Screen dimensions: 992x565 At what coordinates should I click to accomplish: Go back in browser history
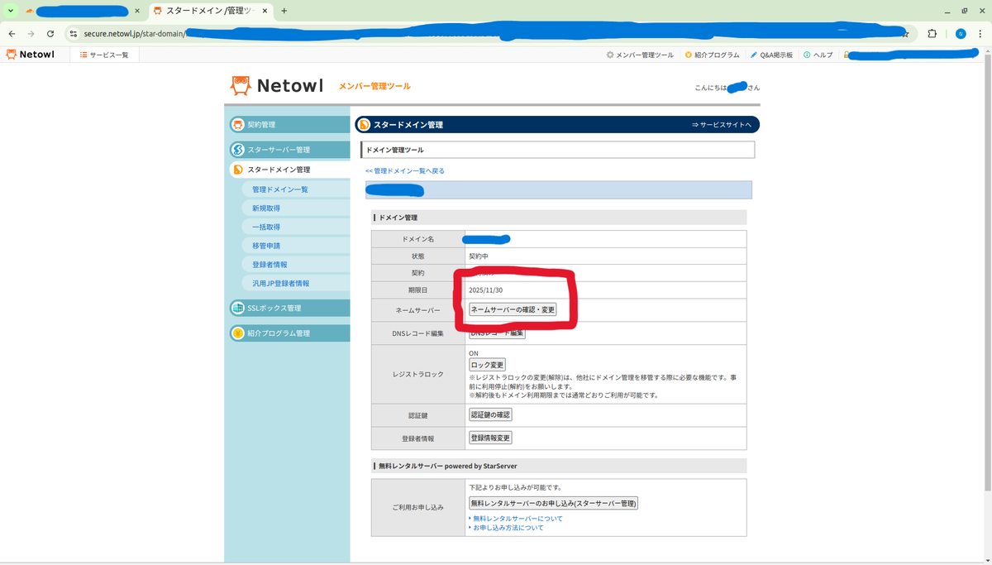(12, 34)
